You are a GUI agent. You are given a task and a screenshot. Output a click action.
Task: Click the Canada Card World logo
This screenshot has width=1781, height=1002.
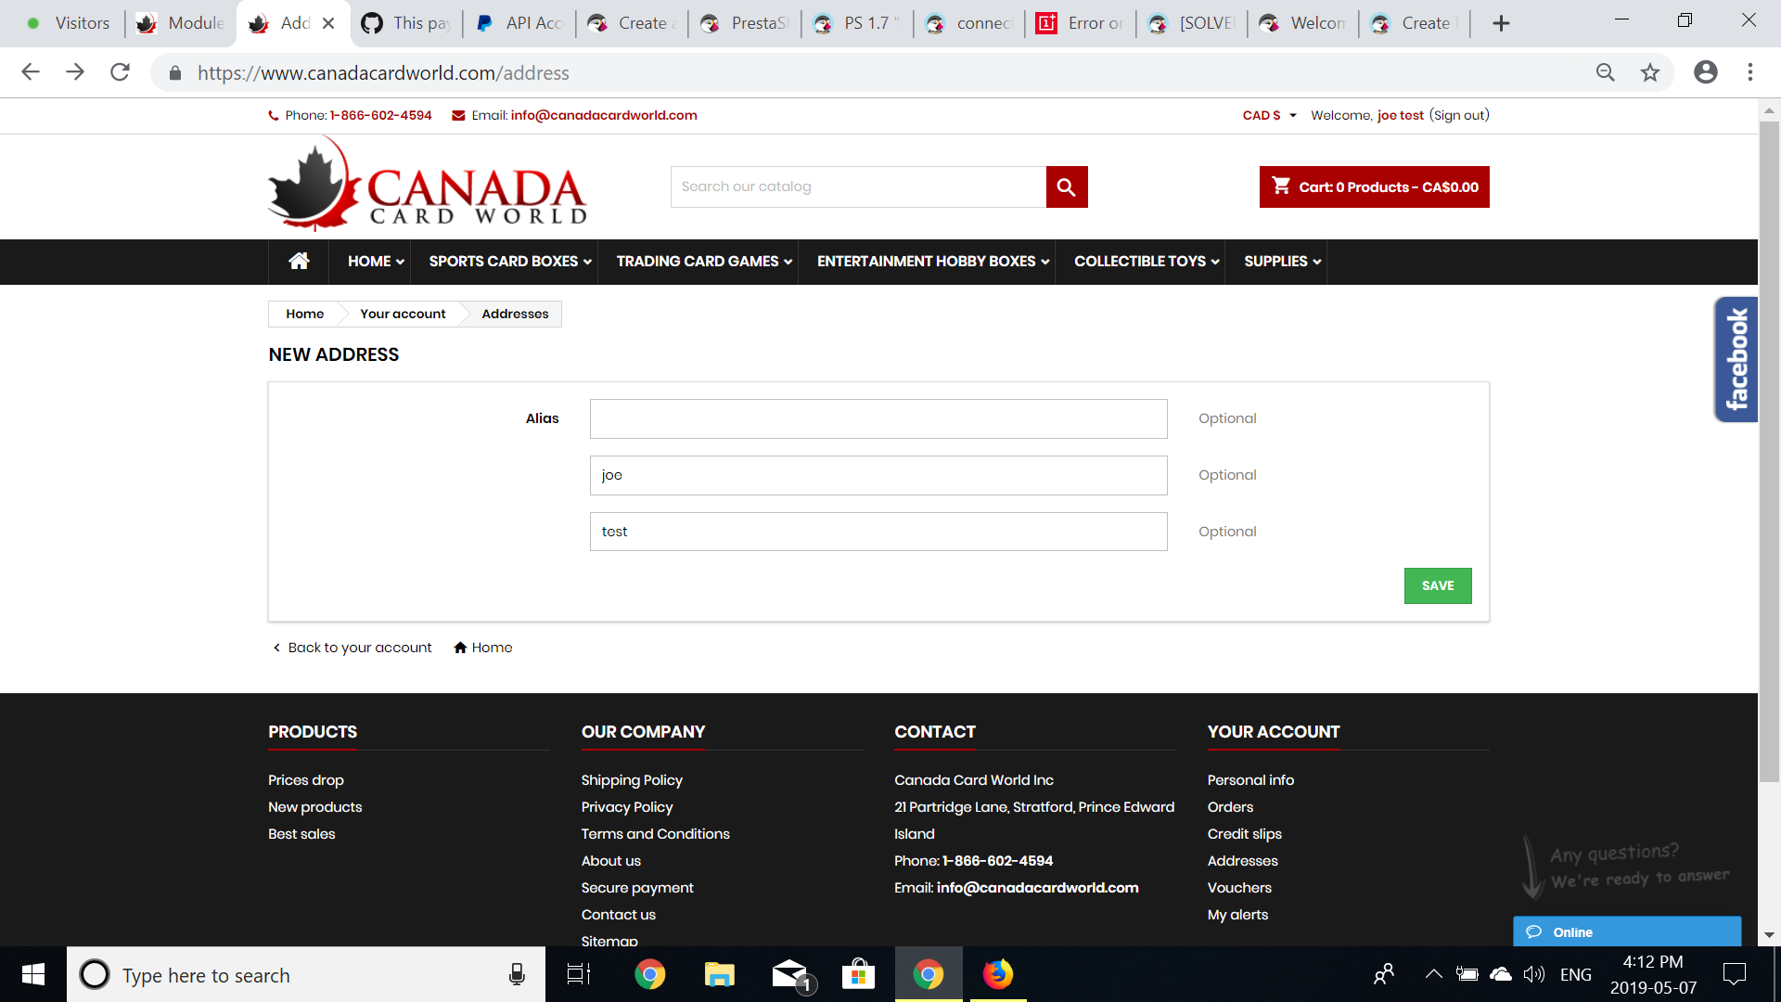click(428, 186)
